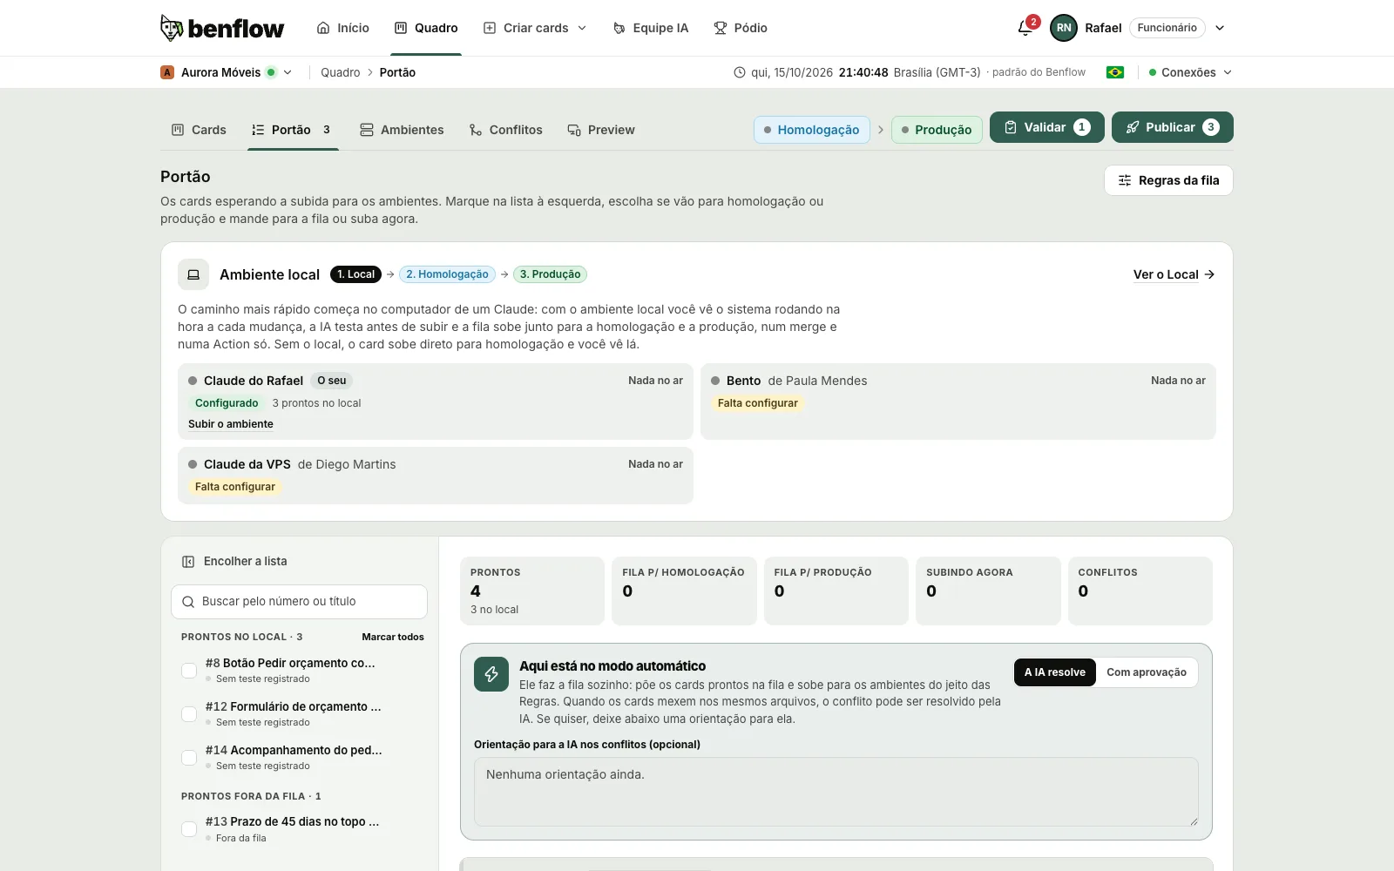Click Encolher a lista

[234, 562]
